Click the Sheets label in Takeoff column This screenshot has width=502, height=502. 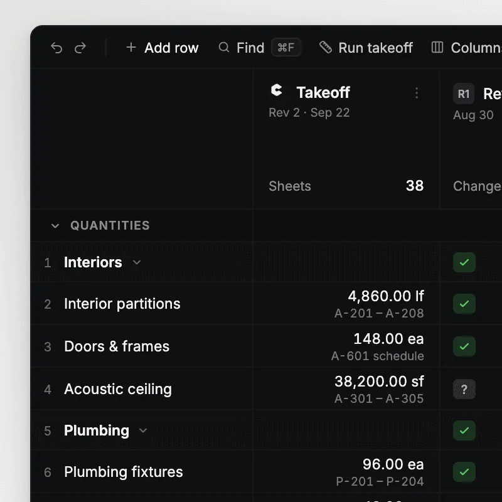(x=290, y=186)
